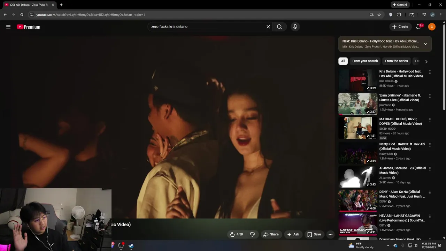Focus the browser address bar URL
This screenshot has height=251, width=446.
[91, 15]
